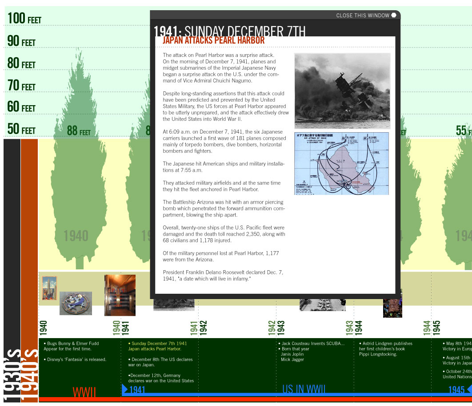Click the 1940 tree marked 88 feet
The image size is (472, 406).
[x=79, y=177]
